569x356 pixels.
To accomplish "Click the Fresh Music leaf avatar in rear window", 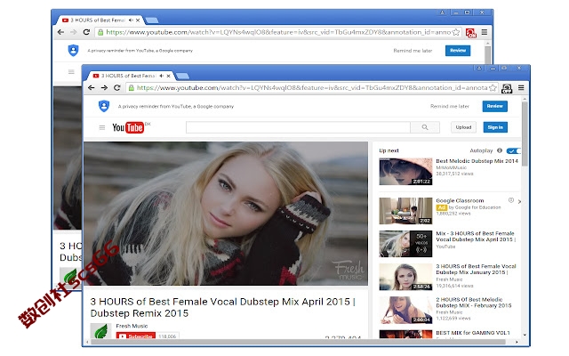I will point(70,278).
